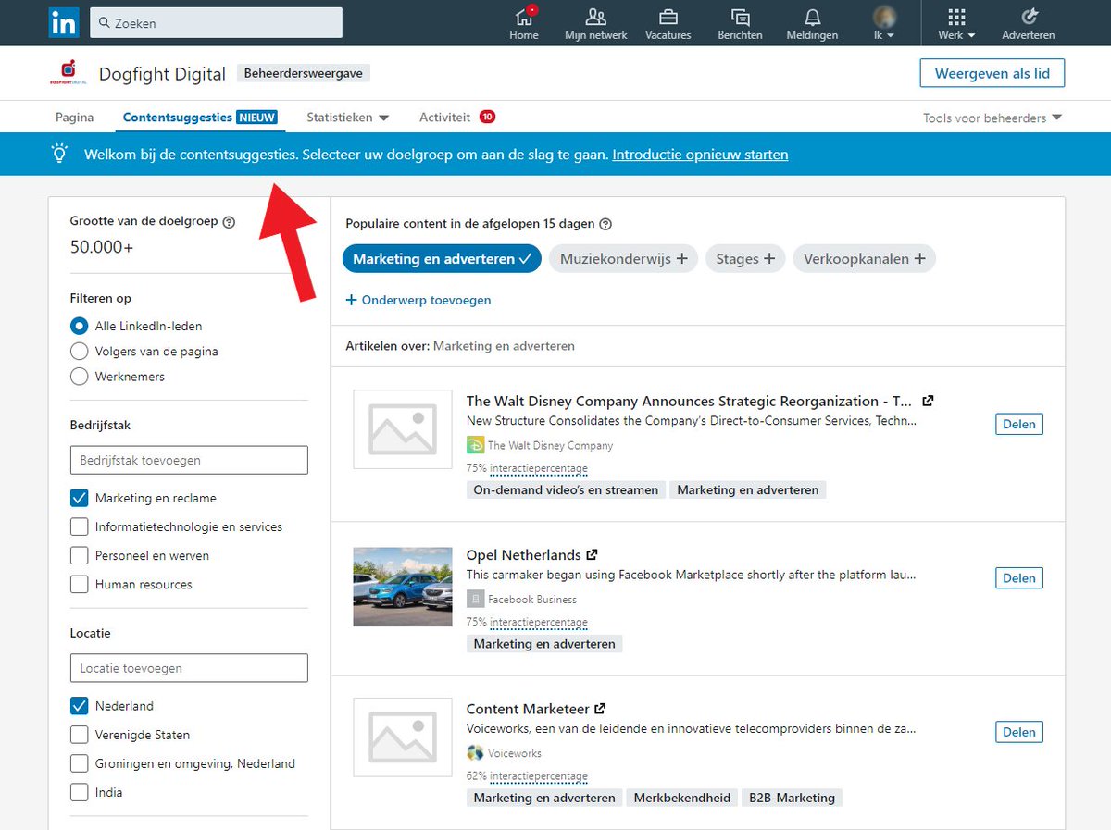1111x830 pixels.
Task: Select the Contentsuggesties tab
Action: [x=202, y=118]
